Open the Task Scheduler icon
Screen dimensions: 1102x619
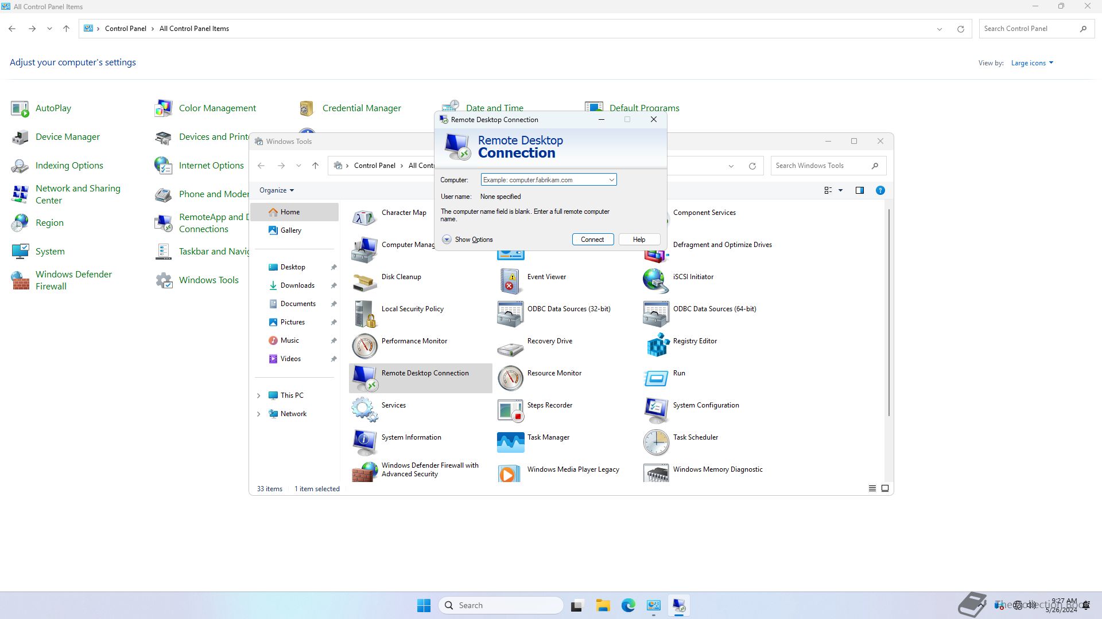[656, 441]
